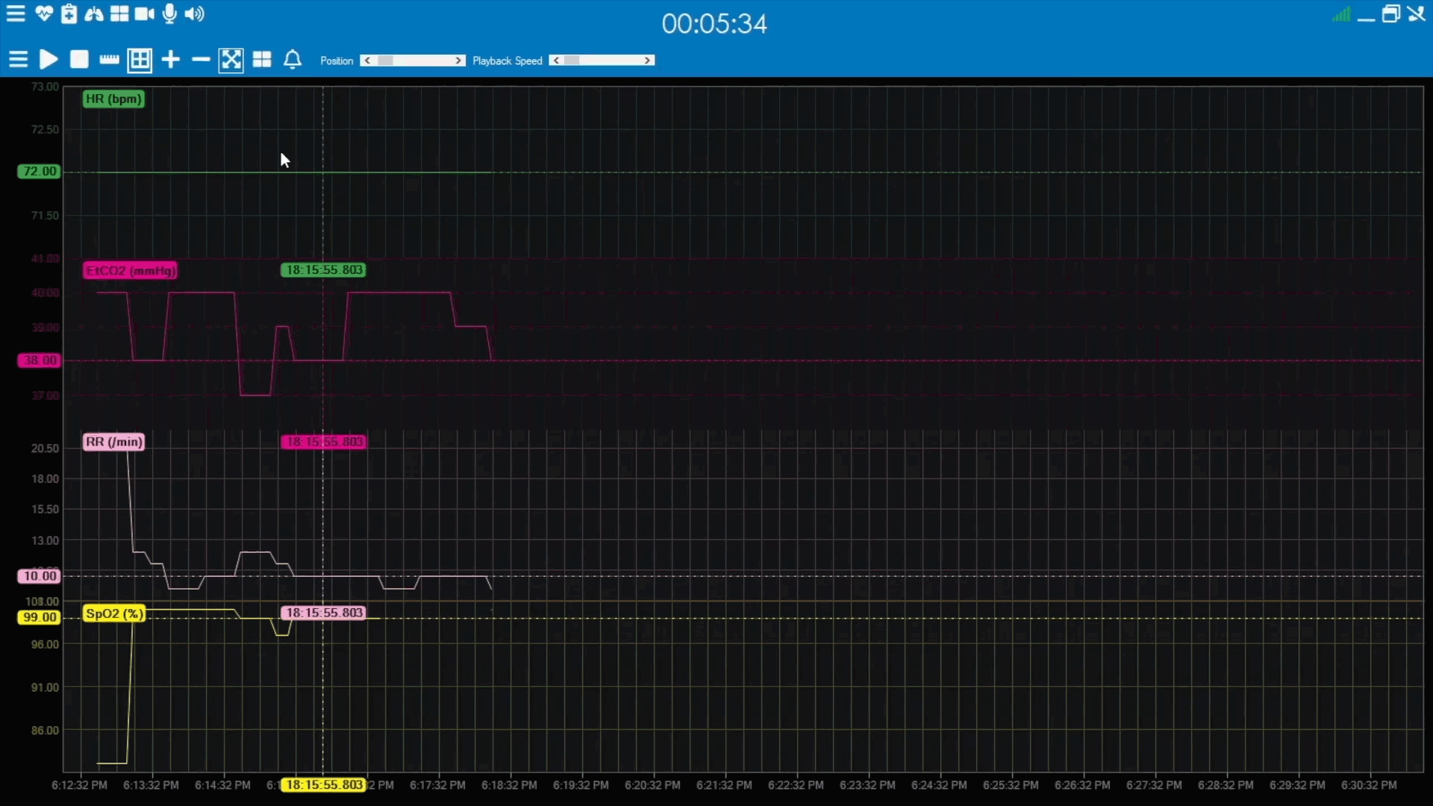The height and width of the screenshot is (806, 1433).
Task: Open the video camera icon
Action: coord(144,13)
